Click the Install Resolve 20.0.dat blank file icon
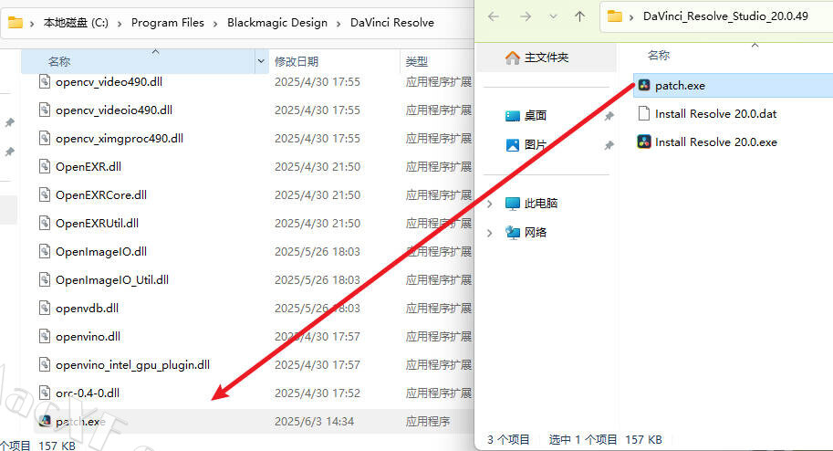The height and width of the screenshot is (451, 833). click(644, 113)
